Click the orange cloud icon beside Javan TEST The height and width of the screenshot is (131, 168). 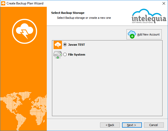click(58, 45)
